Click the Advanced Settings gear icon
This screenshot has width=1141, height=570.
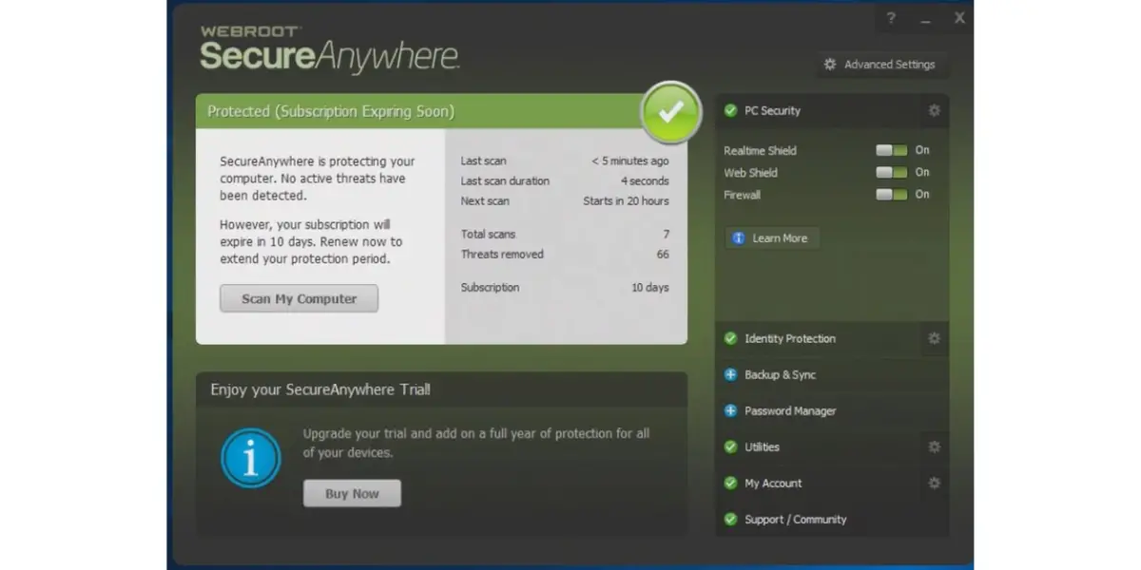[x=830, y=65]
